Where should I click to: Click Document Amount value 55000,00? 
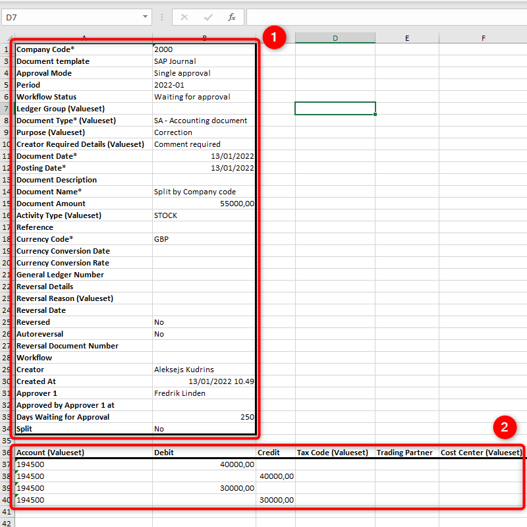(x=204, y=204)
